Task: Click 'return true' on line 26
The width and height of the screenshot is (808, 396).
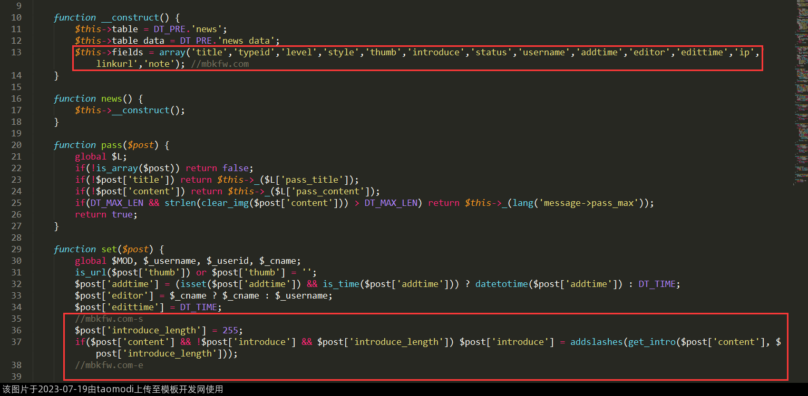Action: coord(106,214)
